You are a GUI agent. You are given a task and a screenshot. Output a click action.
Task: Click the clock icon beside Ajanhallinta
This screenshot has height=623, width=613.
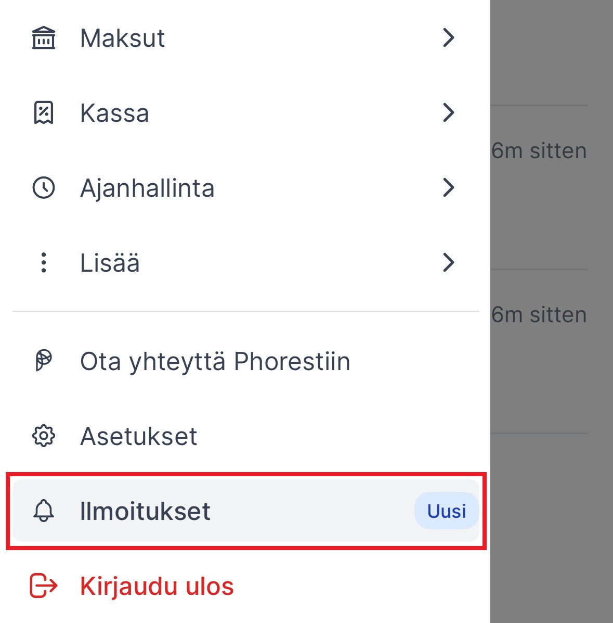coord(44,188)
